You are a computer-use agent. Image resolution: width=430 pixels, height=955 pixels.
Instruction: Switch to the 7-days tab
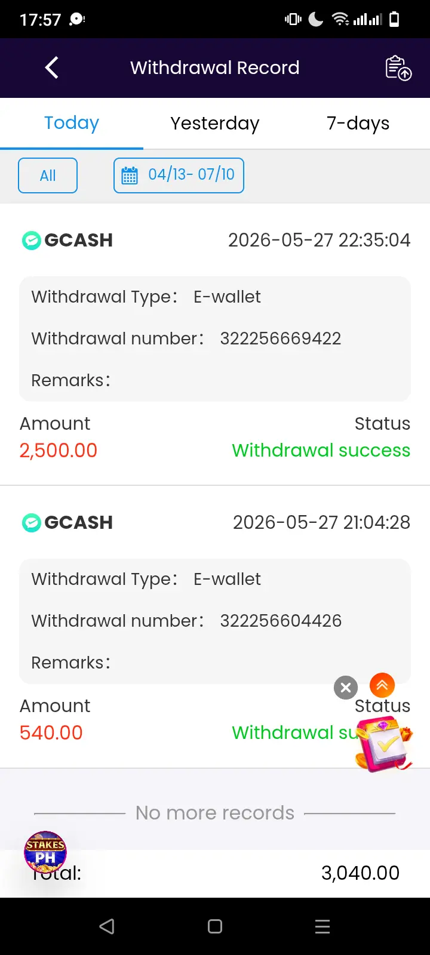click(x=358, y=123)
